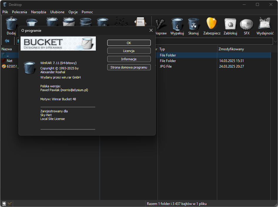Viewport: 278px width, 207px height.
Task: Click the Zablokuj safe icon
Action: pos(230,24)
